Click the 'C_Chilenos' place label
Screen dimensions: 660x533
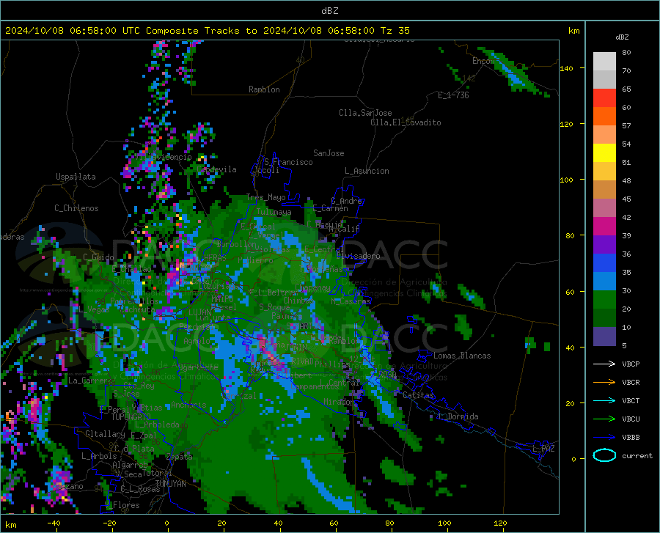[x=76, y=208]
